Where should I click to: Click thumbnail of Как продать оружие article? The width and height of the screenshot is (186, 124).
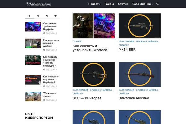pyautogui.click(x=33, y=60)
